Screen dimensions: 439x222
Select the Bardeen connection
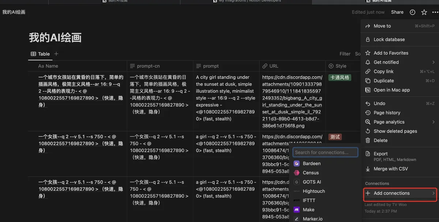[x=311, y=164]
